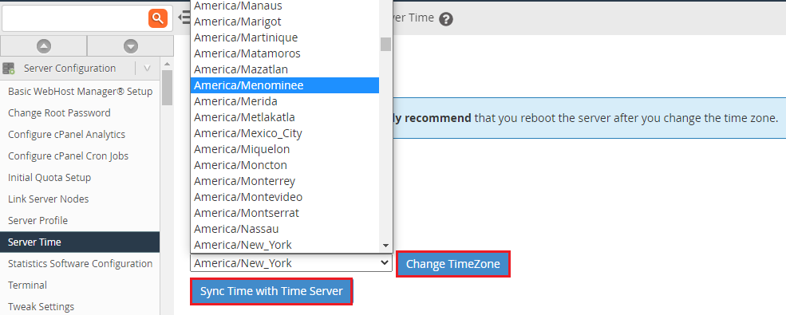Open Tweak Settings in sidebar

pos(81,306)
